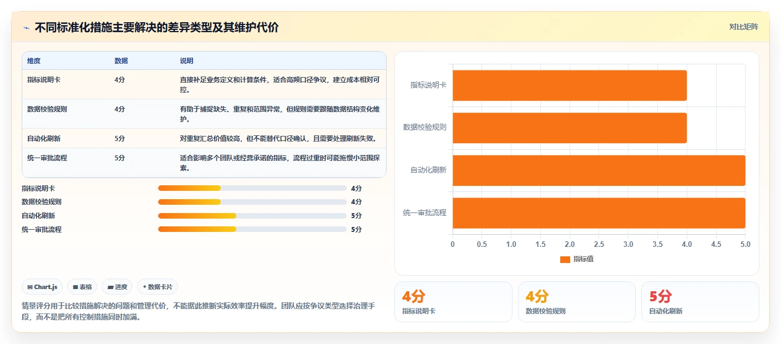Select table cell 指标说明卡 in 维度 column

pos(44,79)
